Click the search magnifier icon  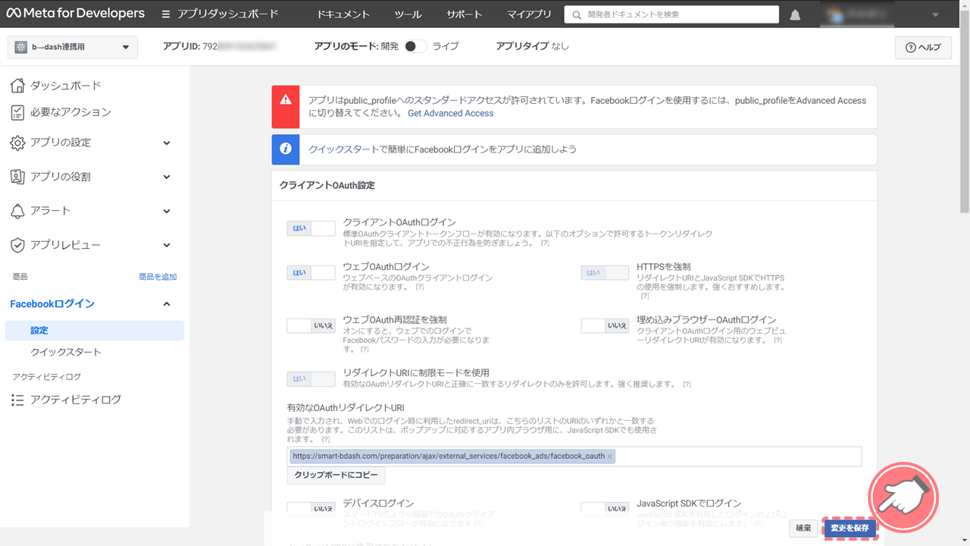coord(577,14)
